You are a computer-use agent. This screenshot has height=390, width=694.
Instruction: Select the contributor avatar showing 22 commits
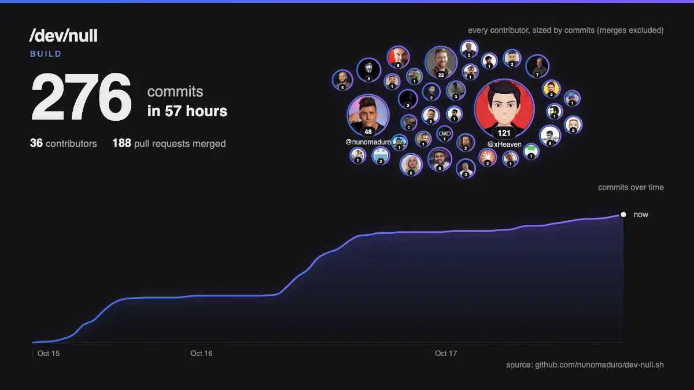[441, 62]
